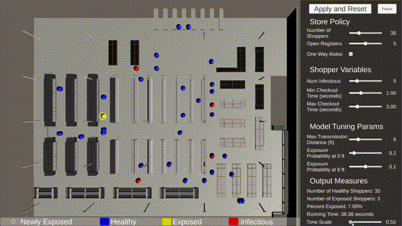Click the Model Tuning Params heading
This screenshot has height=226, width=402.
click(x=346, y=127)
